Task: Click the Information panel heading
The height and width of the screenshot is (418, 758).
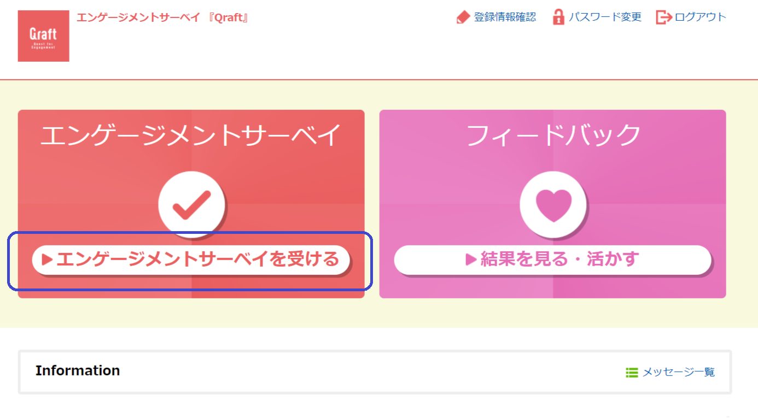Action: tap(78, 370)
